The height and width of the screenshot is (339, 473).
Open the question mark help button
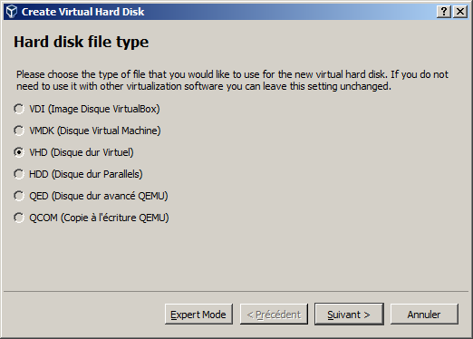click(444, 12)
